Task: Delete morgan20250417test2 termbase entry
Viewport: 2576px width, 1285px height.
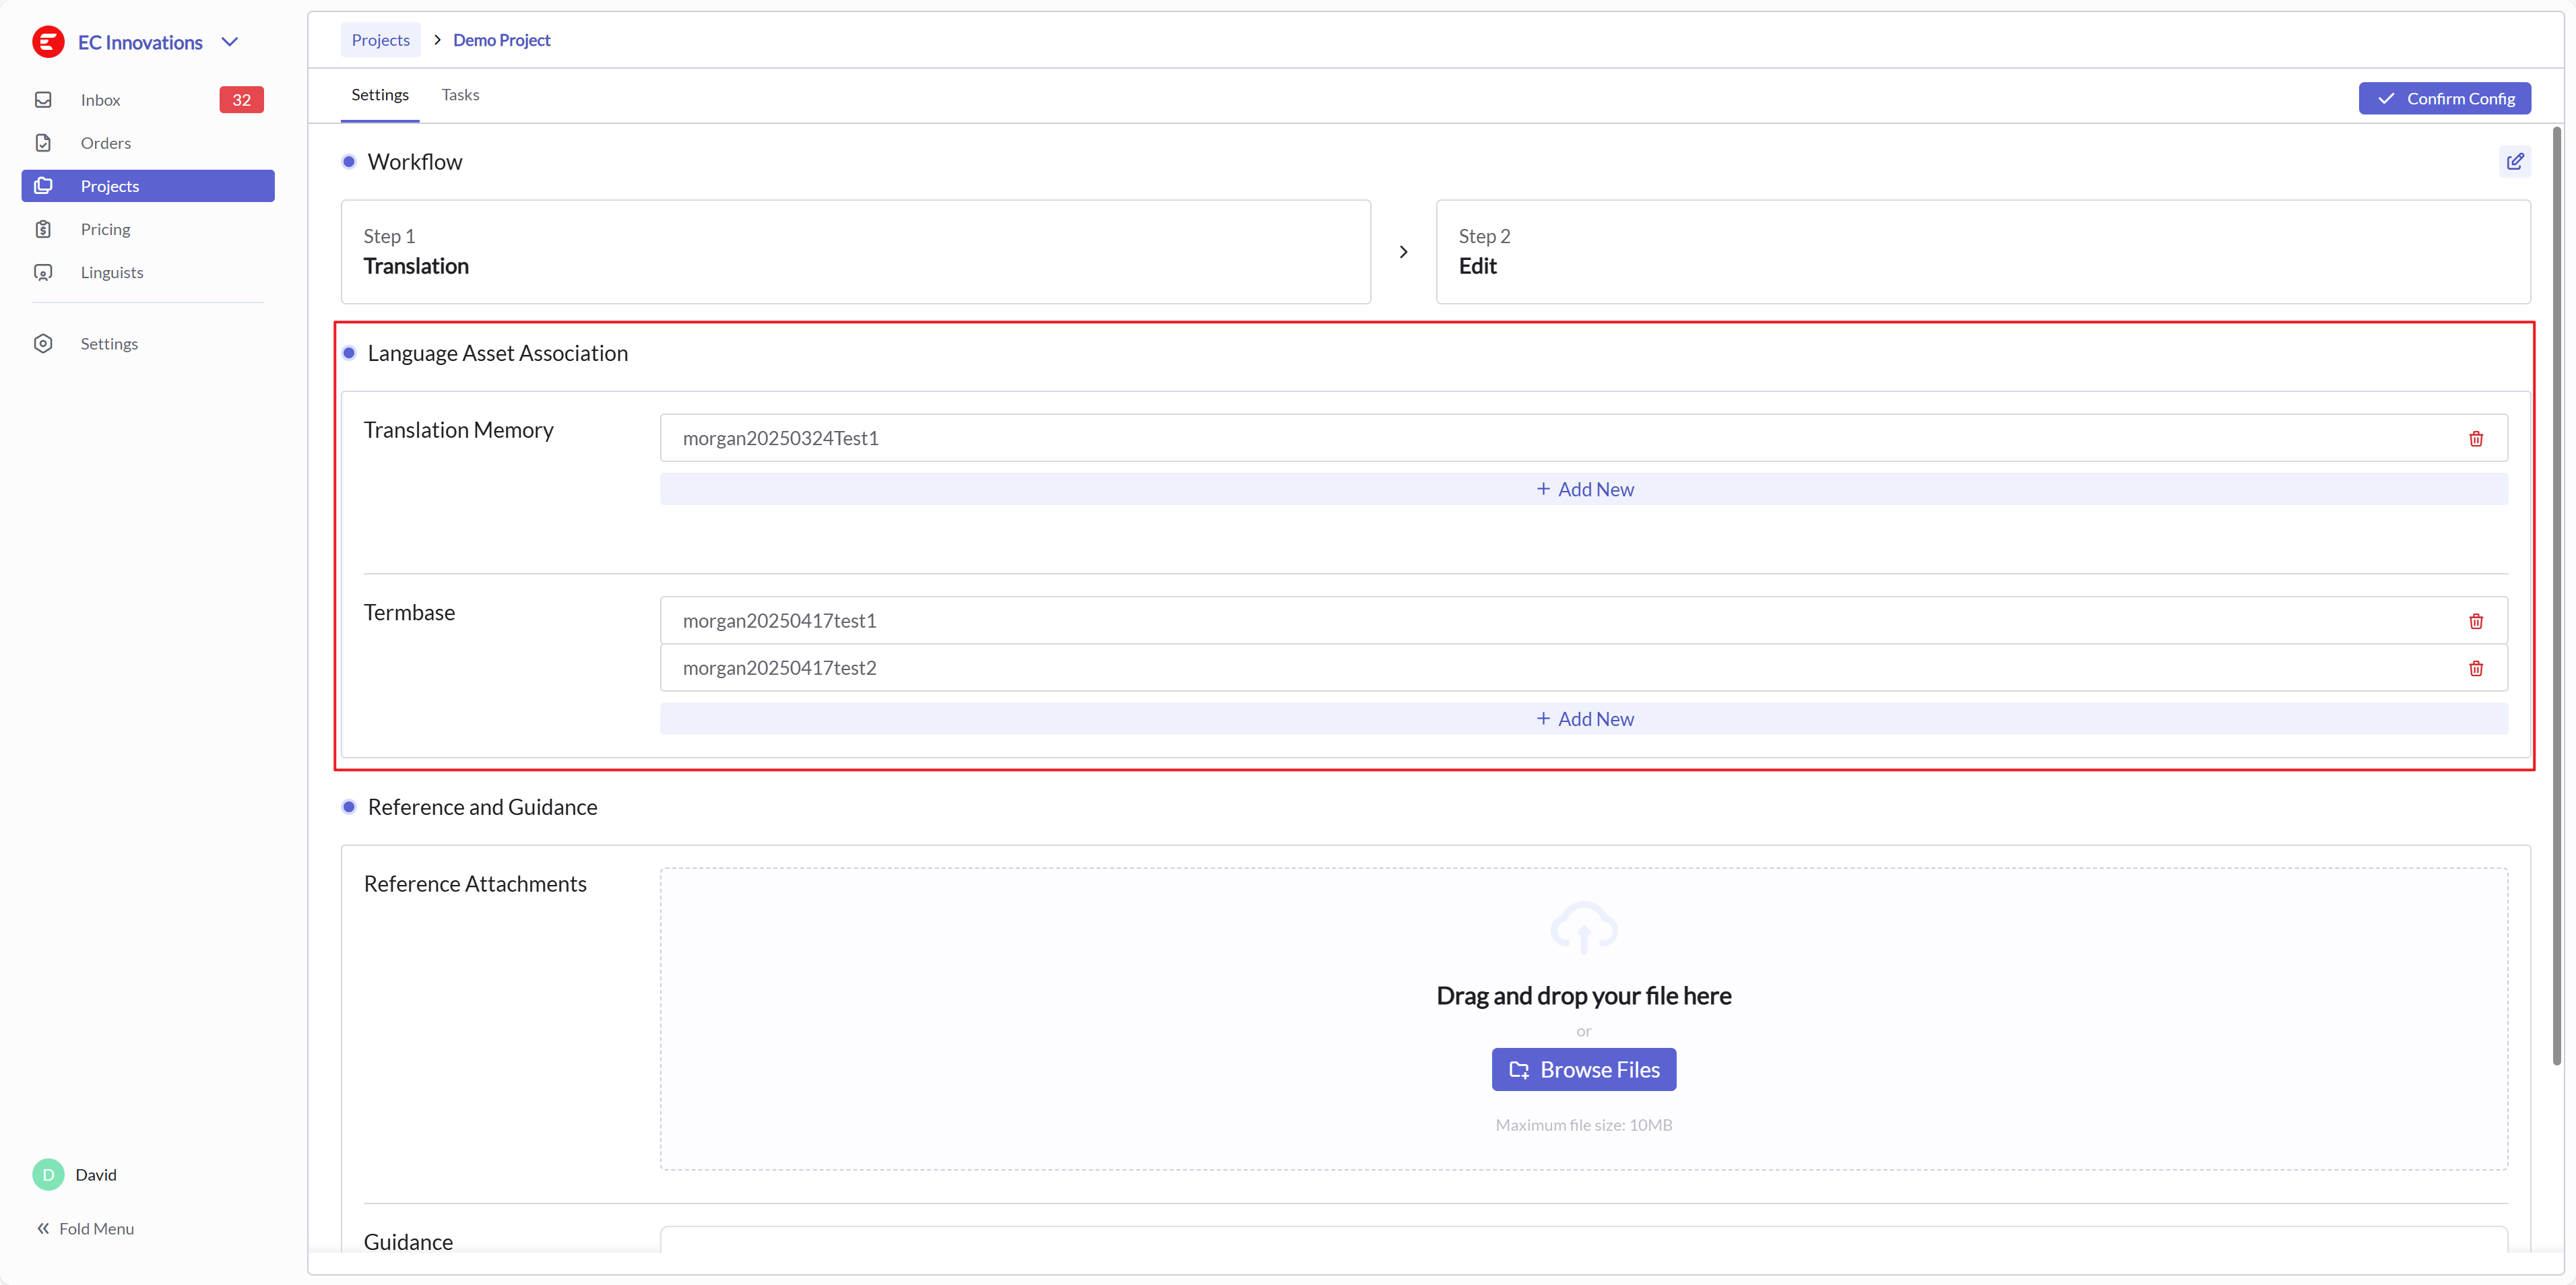Action: coord(2475,668)
